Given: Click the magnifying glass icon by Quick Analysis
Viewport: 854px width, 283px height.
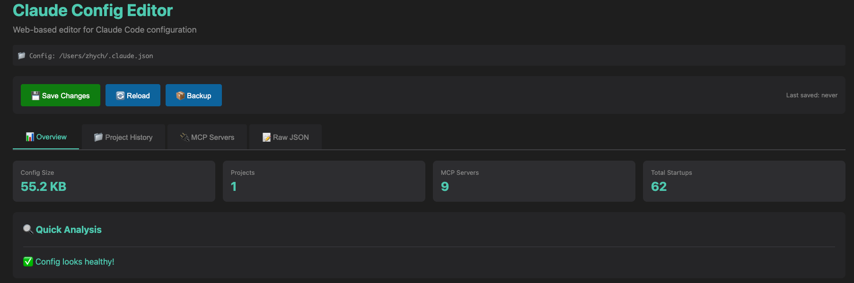Looking at the screenshot, I should pos(28,229).
